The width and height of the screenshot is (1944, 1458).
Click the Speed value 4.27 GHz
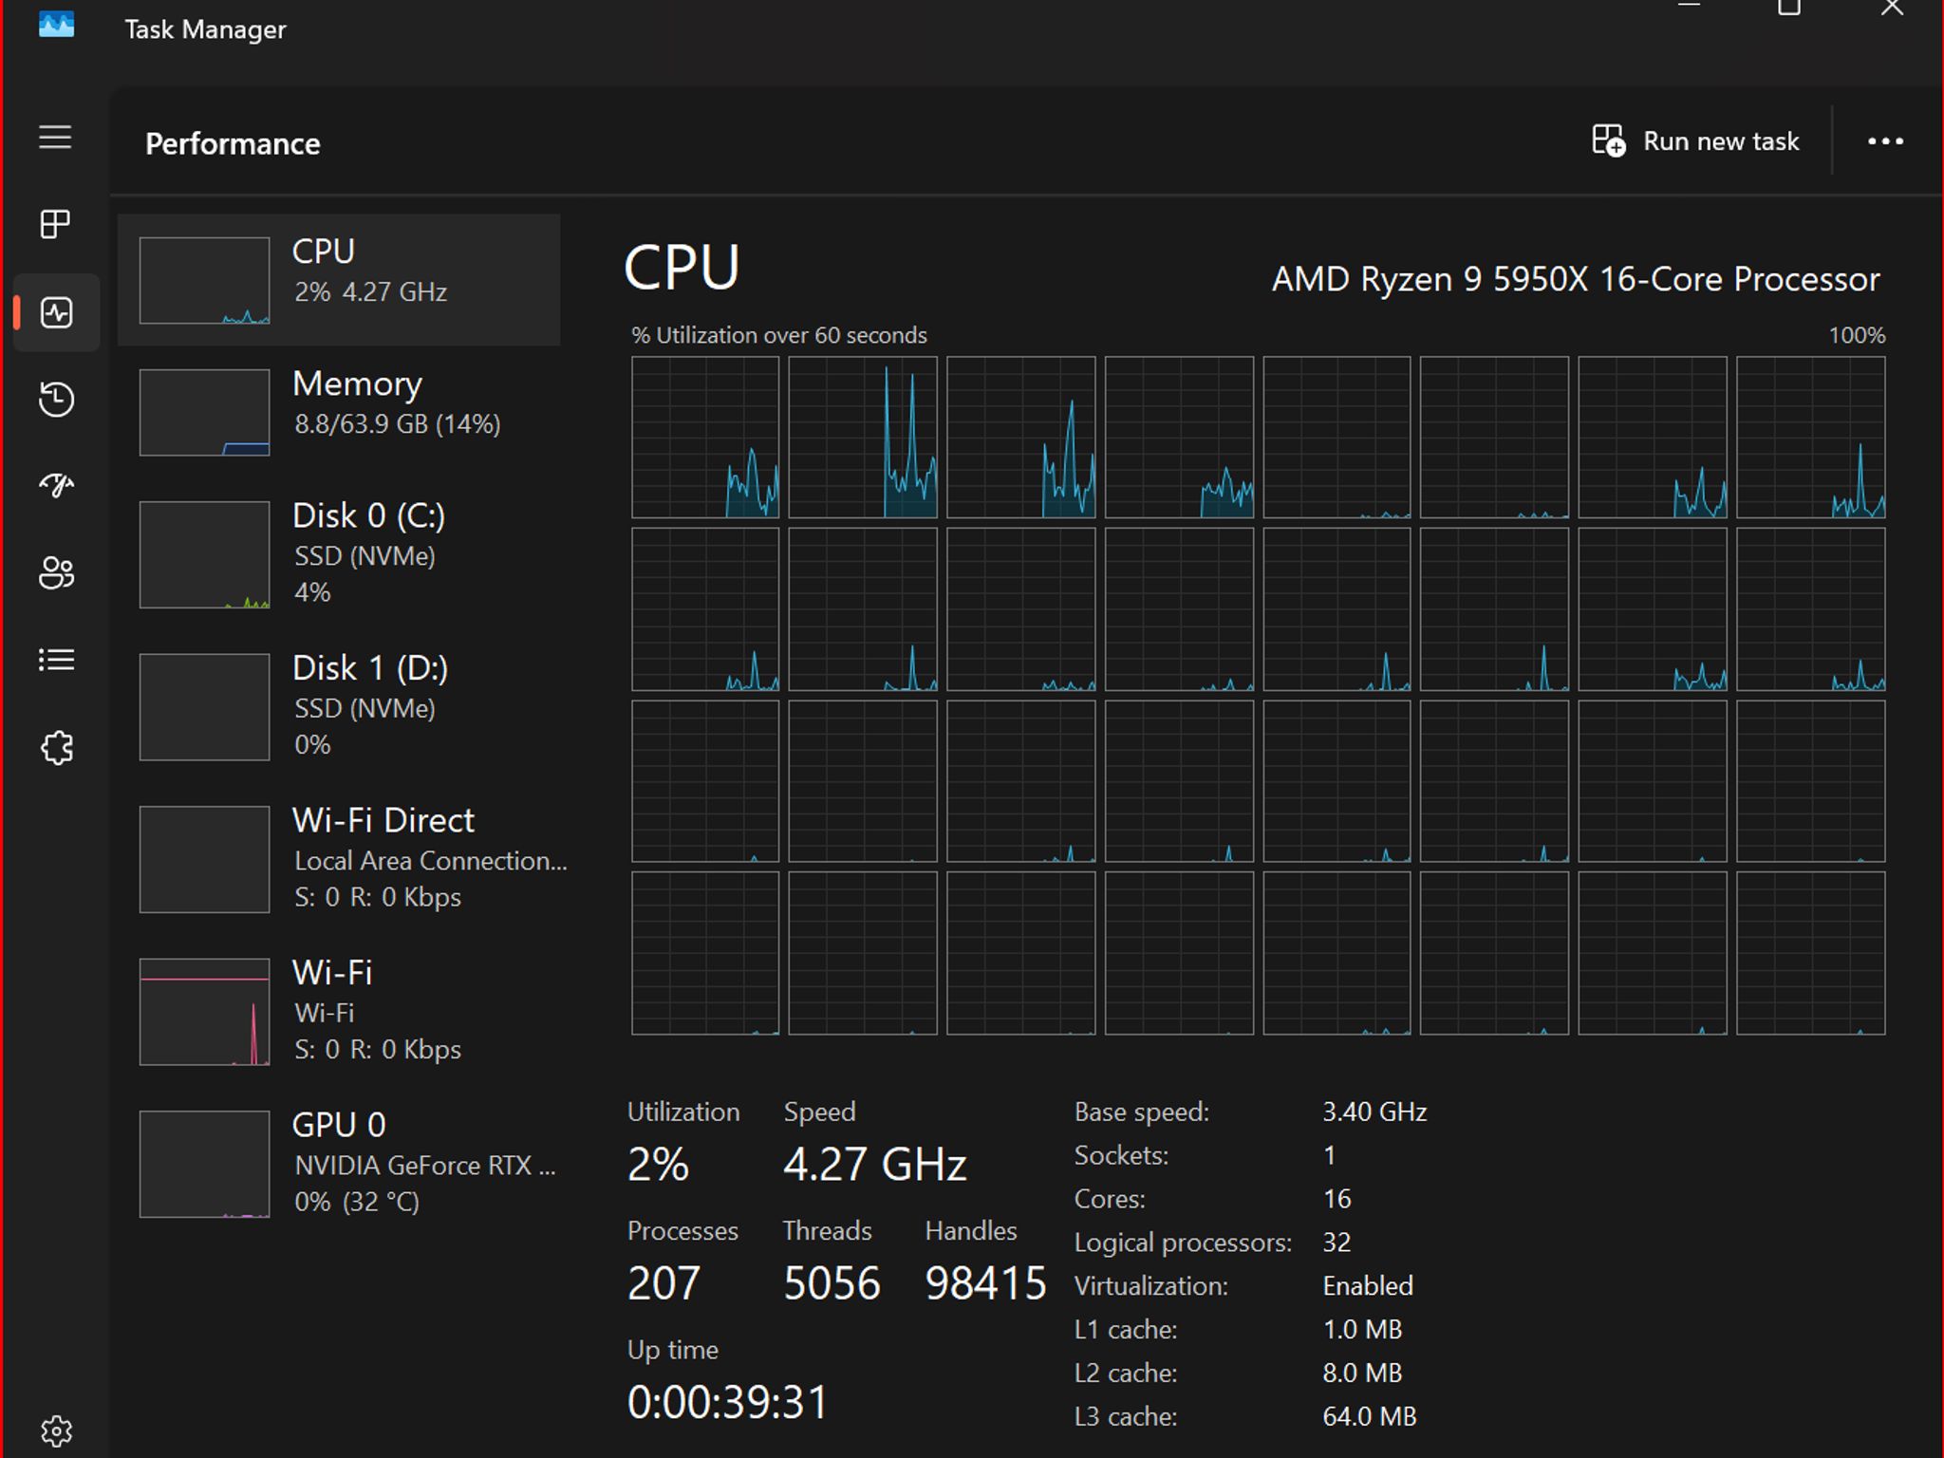[x=874, y=1164]
